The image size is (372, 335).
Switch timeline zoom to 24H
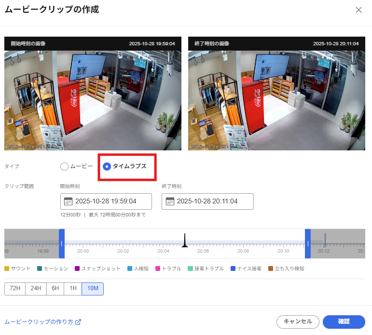point(36,289)
